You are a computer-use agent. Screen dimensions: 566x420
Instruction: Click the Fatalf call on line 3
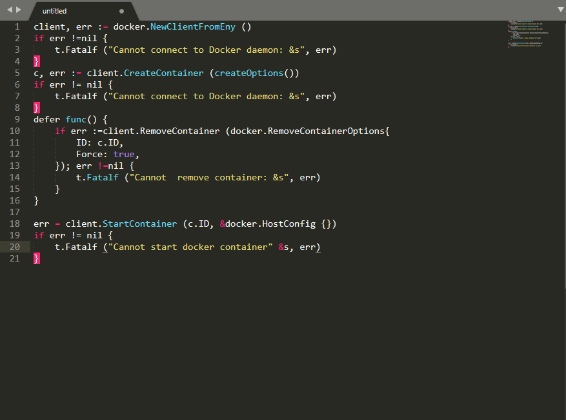[x=81, y=50]
